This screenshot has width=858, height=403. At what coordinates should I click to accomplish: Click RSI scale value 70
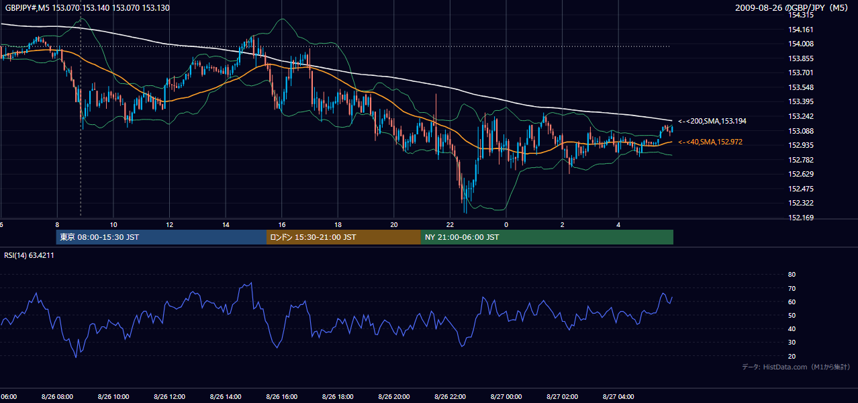click(x=792, y=288)
